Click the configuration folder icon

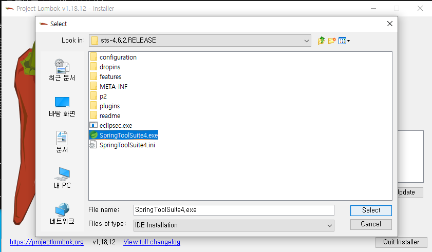point(93,57)
